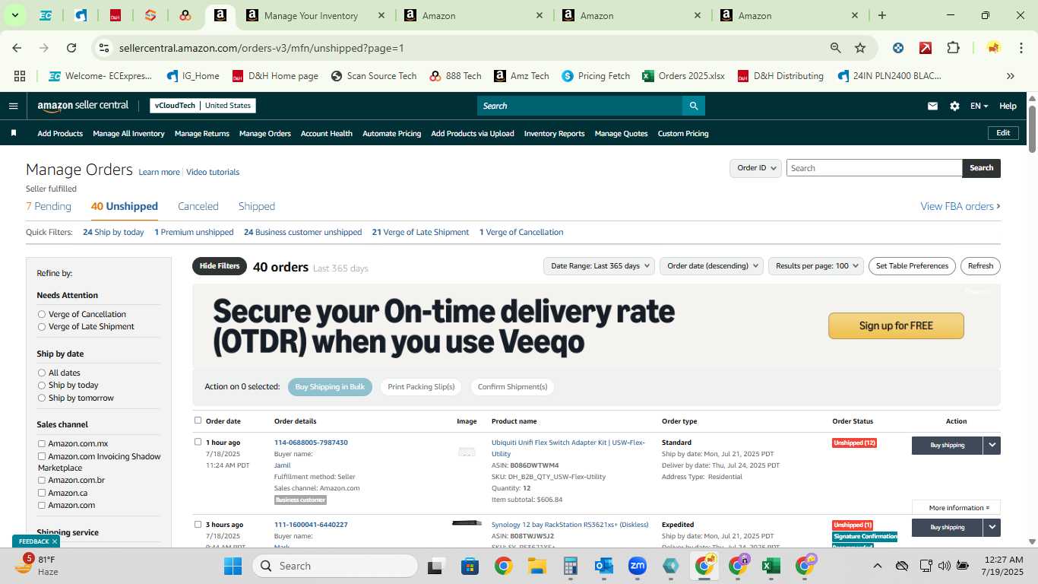
Task: Open Excel from the taskbar
Action: coord(771,566)
